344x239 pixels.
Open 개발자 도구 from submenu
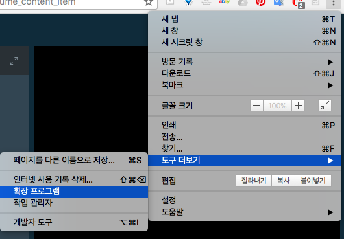click(x=74, y=222)
